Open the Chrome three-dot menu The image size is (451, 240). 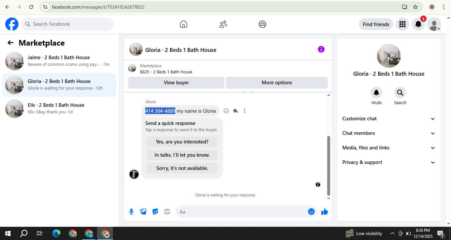coord(444,7)
